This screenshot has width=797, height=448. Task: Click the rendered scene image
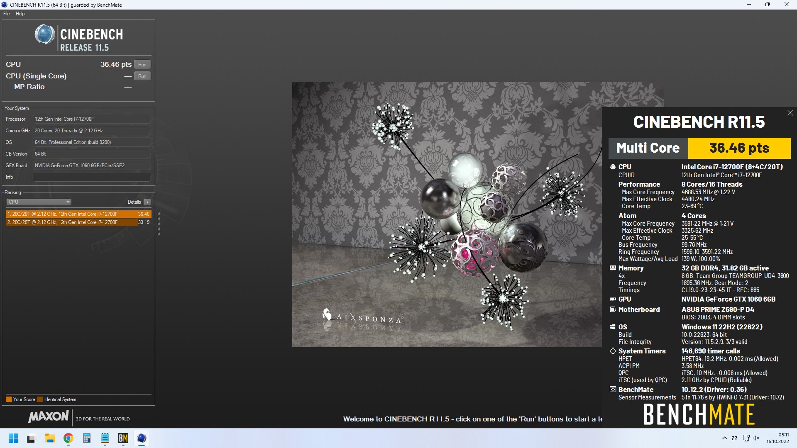point(447,214)
